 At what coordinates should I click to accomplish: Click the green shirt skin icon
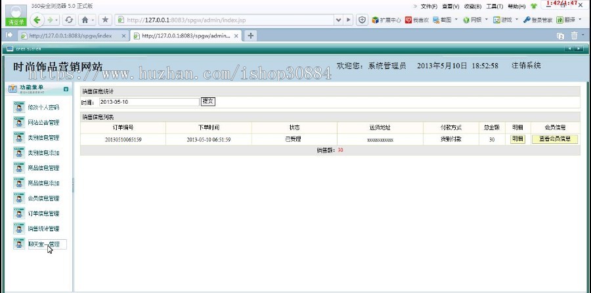click(534, 7)
